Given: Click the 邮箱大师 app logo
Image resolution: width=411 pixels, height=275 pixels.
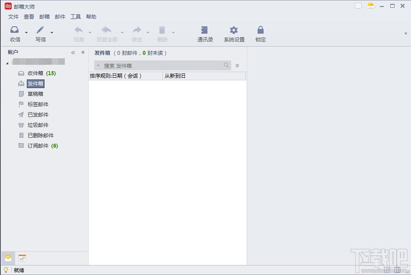Looking at the screenshot, I should [8, 6].
